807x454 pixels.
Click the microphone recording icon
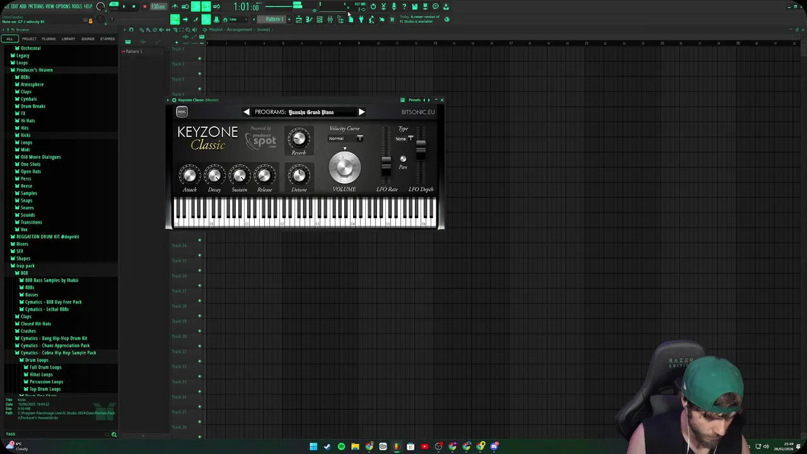pyautogui.click(x=394, y=6)
